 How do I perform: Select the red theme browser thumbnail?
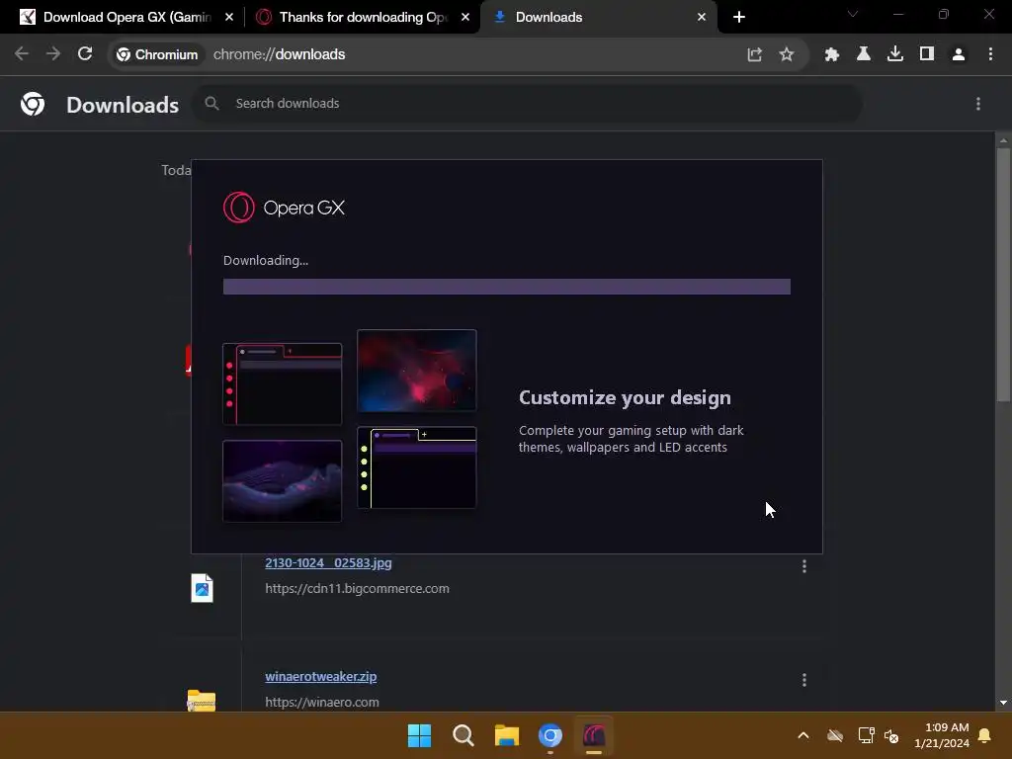point(282,384)
